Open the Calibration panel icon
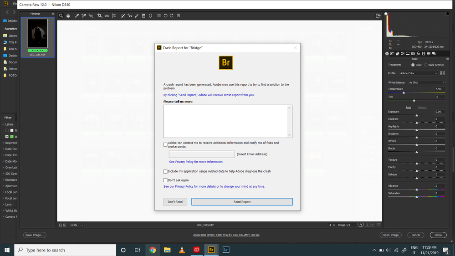 [x=424, y=53]
